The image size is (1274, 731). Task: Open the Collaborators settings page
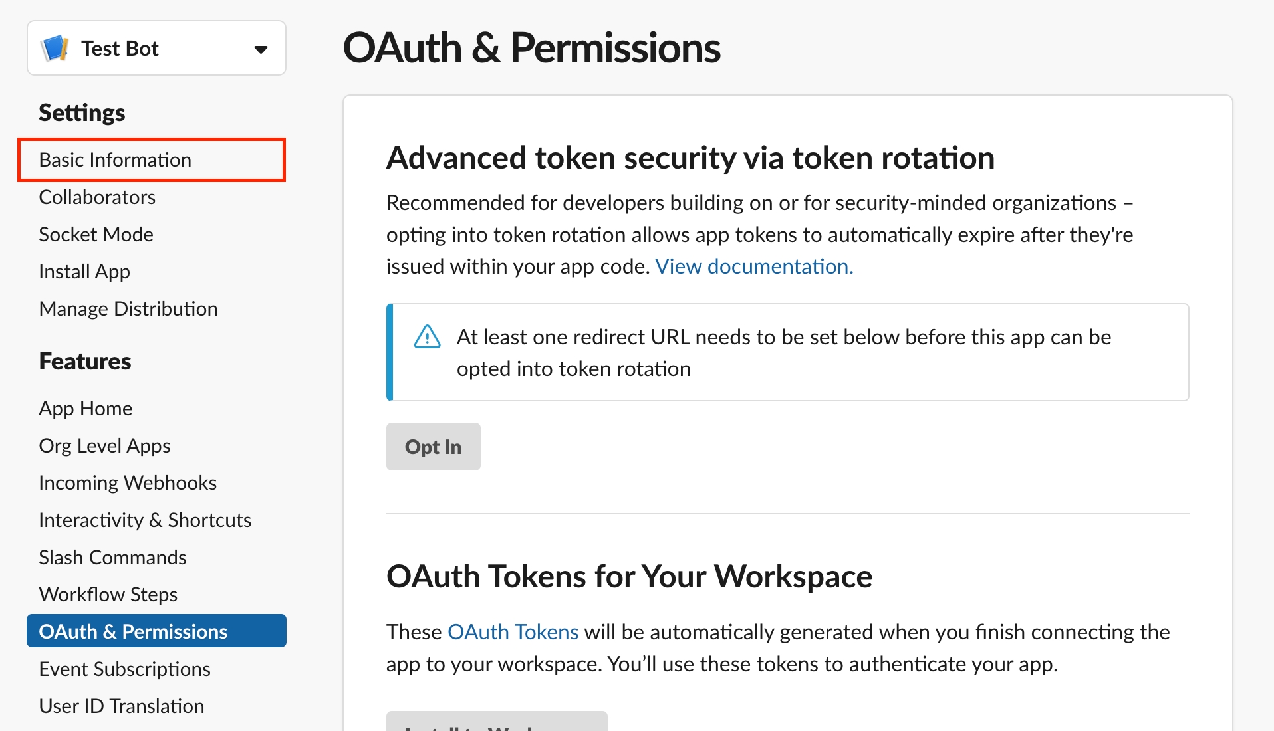[97, 197]
